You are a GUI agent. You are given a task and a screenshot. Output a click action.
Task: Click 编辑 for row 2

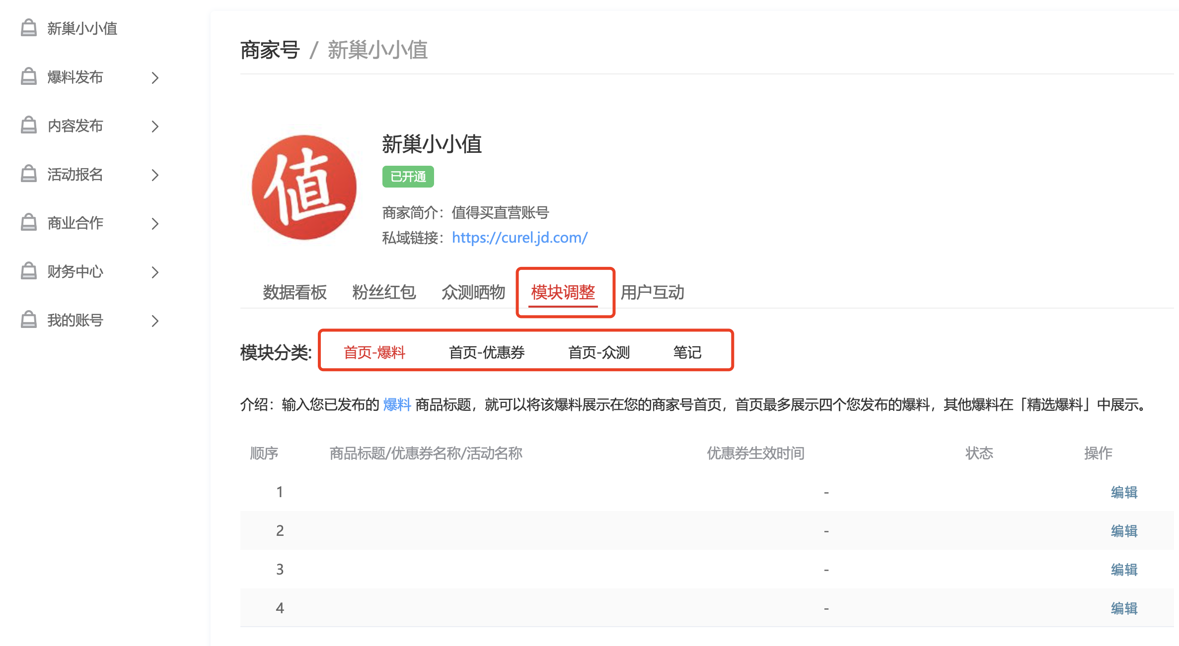click(1124, 531)
